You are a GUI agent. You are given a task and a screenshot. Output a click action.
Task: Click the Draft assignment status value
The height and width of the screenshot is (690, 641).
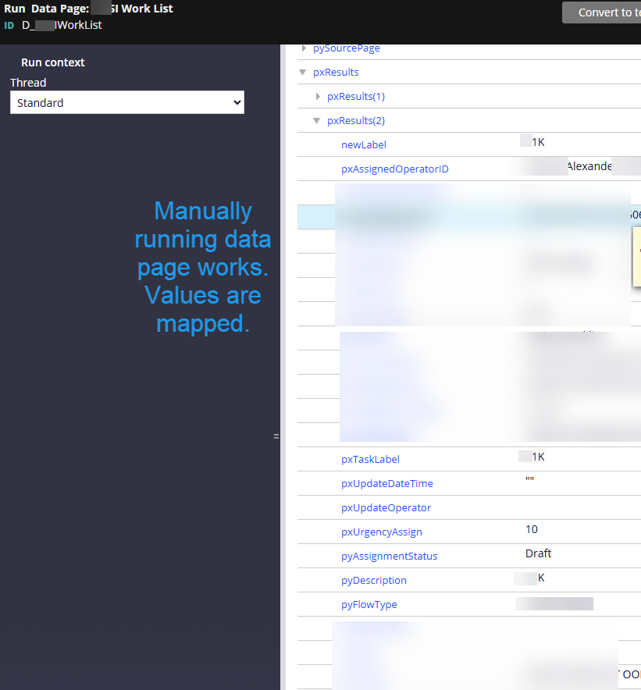pyautogui.click(x=538, y=553)
